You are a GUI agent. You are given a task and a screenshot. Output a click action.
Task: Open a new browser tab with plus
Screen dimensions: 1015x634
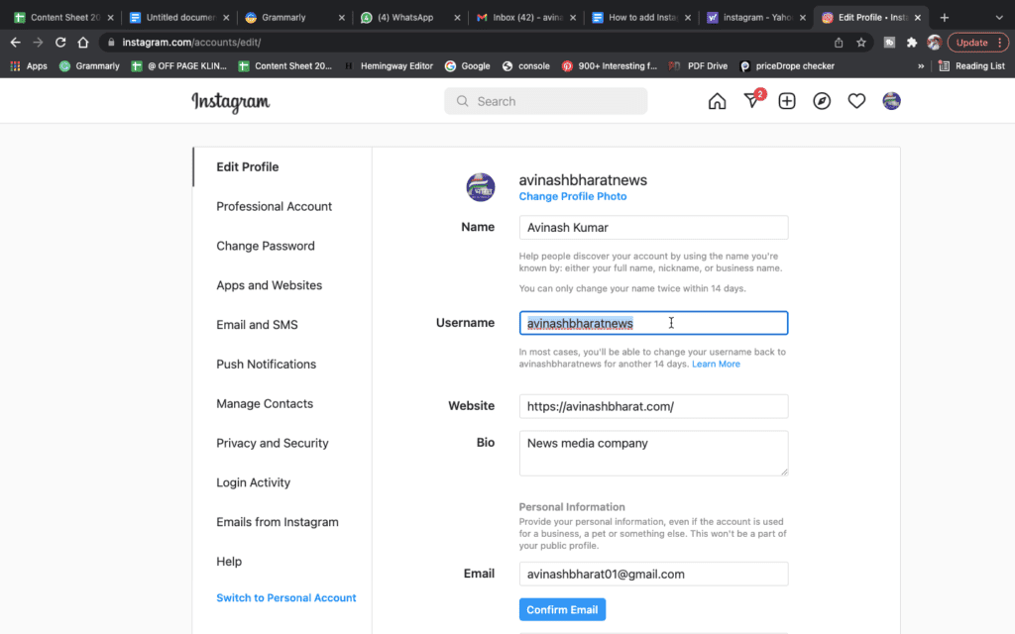pyautogui.click(x=944, y=18)
